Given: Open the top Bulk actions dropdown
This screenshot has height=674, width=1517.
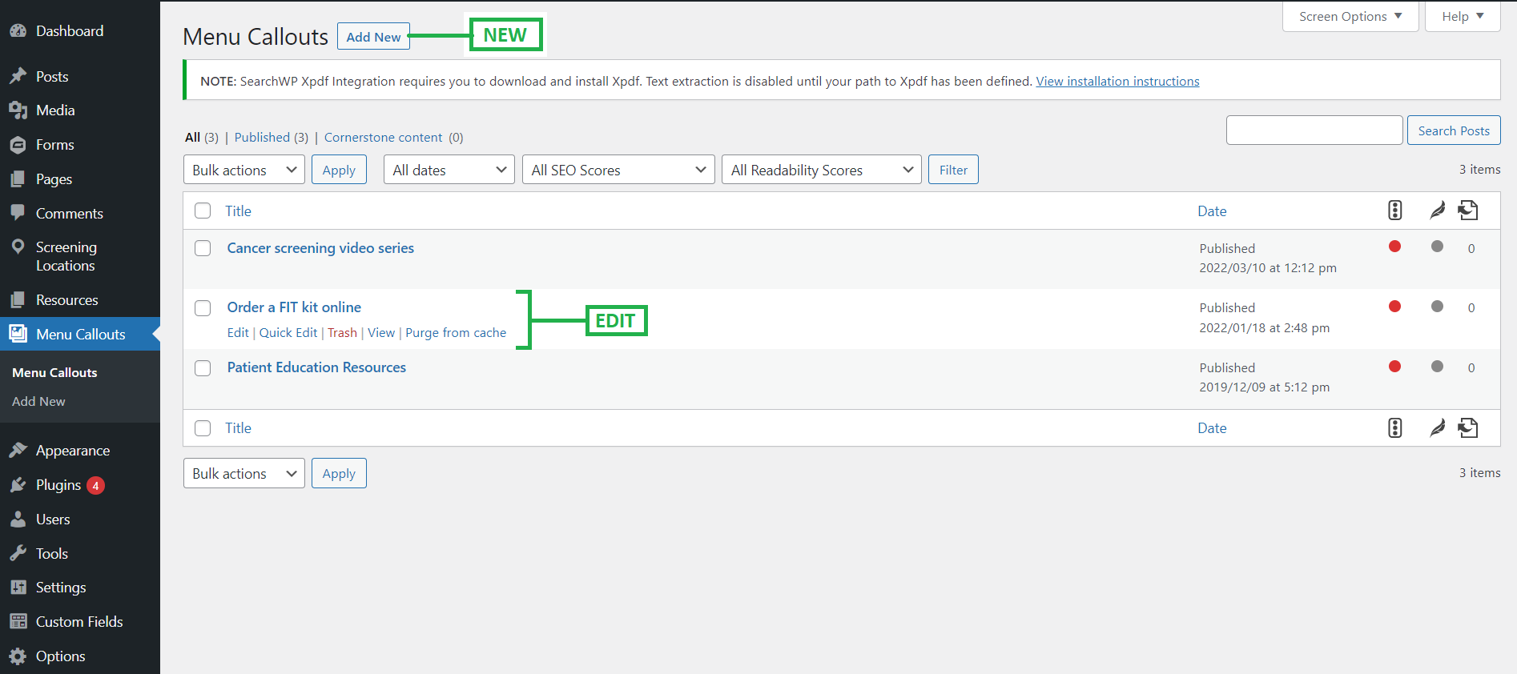Looking at the screenshot, I should 243,170.
